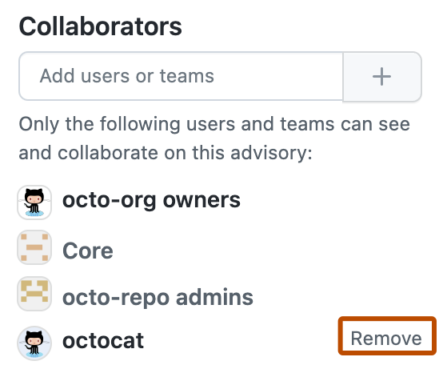The width and height of the screenshot is (443, 373).
Task: Click the word 'Only' starting the description
Action: point(39,125)
